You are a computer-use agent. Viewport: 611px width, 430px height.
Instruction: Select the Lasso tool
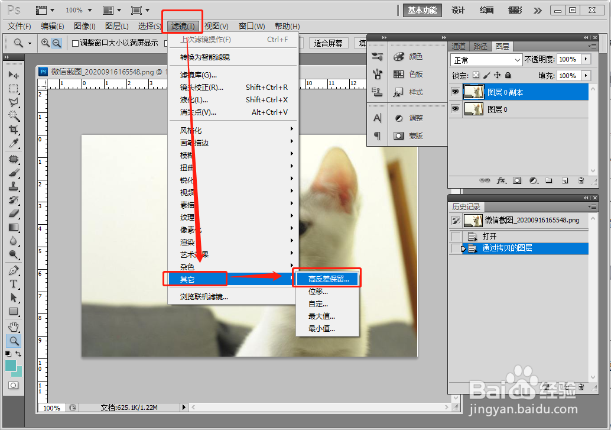14,102
